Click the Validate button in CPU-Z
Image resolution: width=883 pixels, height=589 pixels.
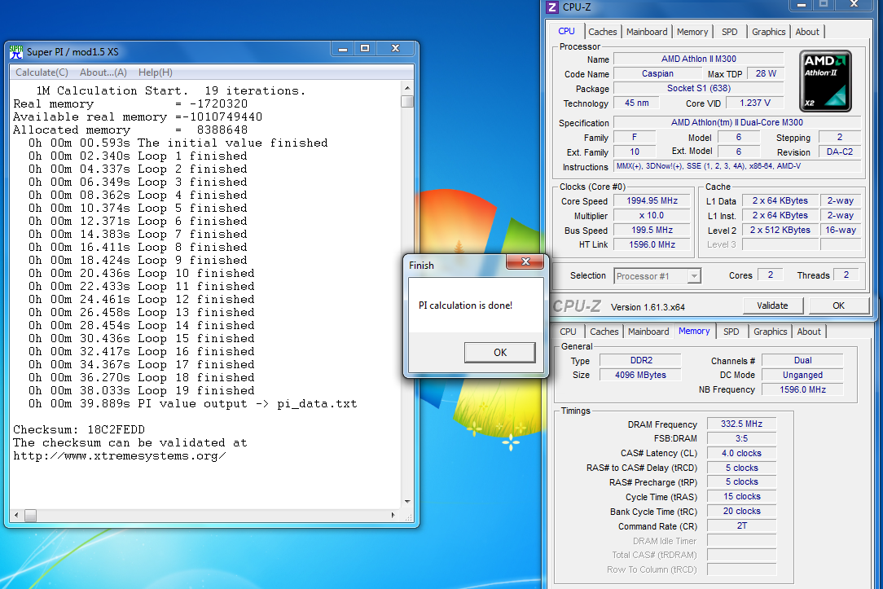[x=772, y=305]
